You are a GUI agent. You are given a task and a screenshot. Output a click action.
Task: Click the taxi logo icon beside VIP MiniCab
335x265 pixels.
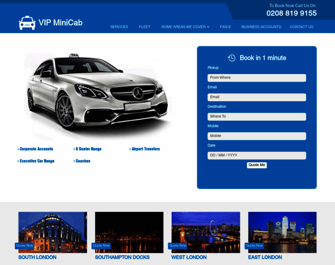click(27, 23)
